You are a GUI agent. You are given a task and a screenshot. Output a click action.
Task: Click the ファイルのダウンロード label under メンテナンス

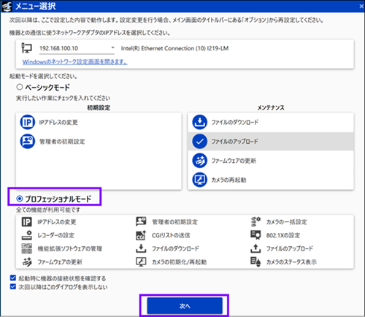pos(235,122)
